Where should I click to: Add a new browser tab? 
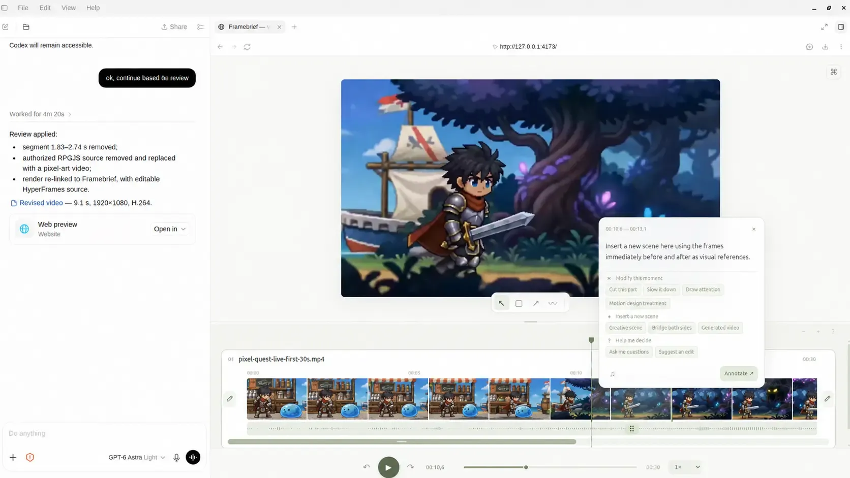[x=294, y=27]
